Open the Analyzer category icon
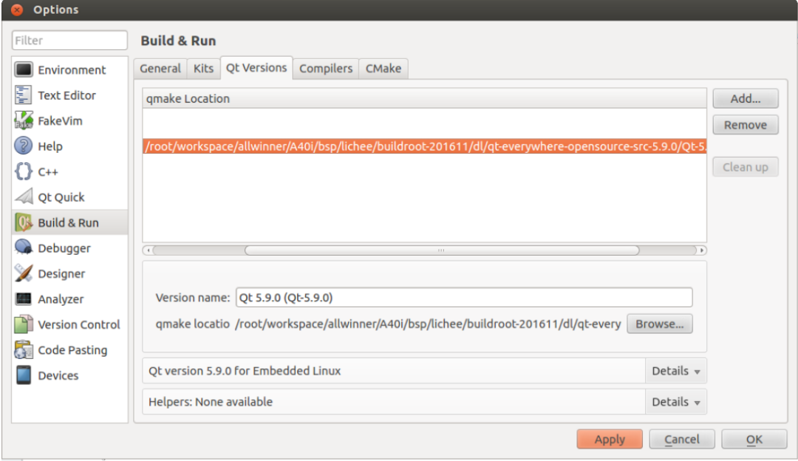This screenshot has width=798, height=461. pyautogui.click(x=24, y=299)
